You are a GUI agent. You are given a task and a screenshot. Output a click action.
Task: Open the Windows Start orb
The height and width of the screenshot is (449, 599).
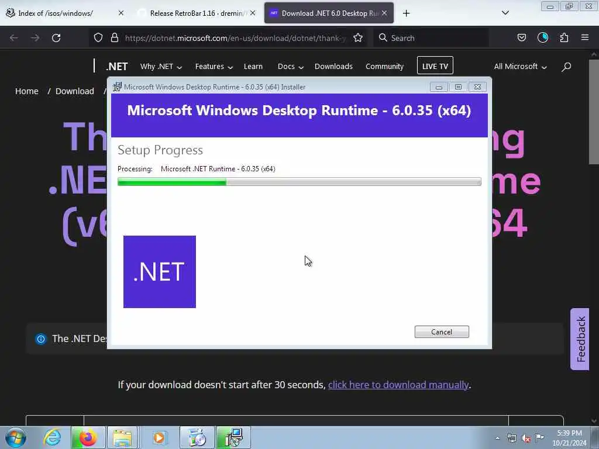click(x=16, y=437)
